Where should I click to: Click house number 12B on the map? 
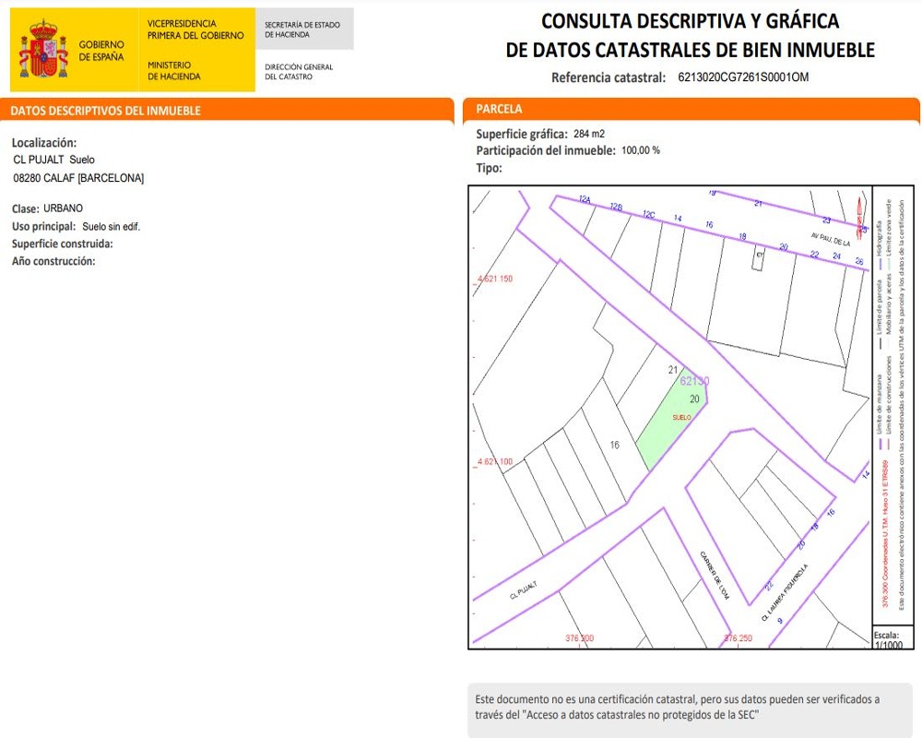pyautogui.click(x=616, y=207)
